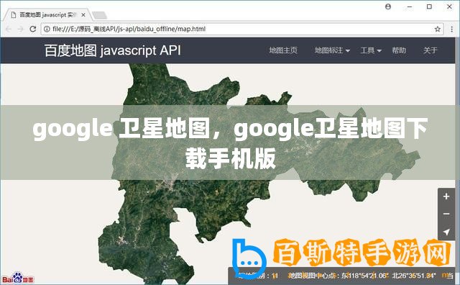The height and width of the screenshot is (285, 460).
Task: Click the map locate arrow button
Action: [x=446, y=232]
